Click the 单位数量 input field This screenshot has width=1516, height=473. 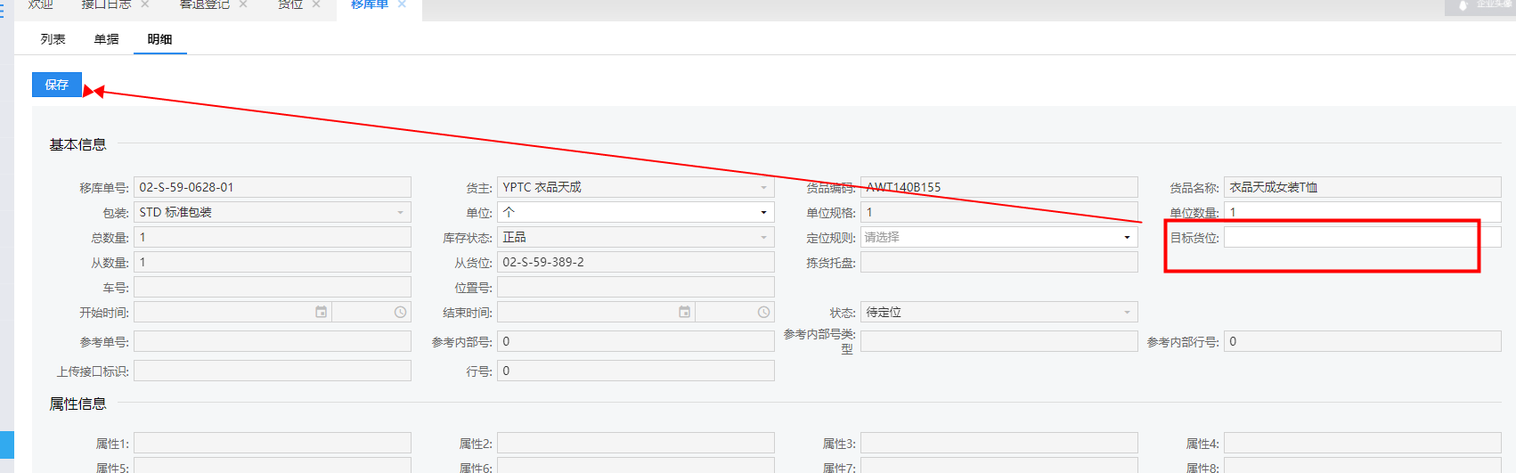pyautogui.click(x=1361, y=212)
